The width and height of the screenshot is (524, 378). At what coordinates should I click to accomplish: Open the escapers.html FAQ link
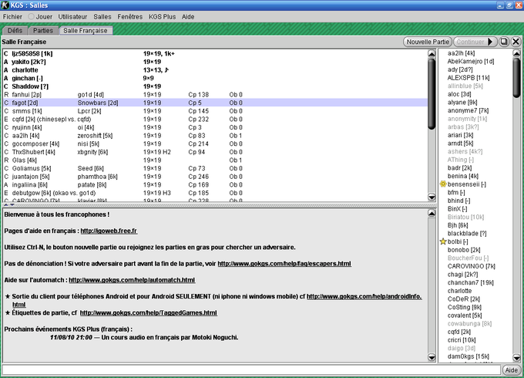click(284, 264)
